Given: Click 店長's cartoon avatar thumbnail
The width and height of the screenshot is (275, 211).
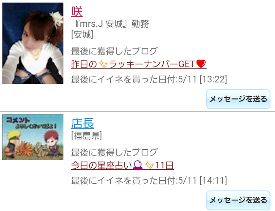Looking at the screenshot, I should point(33,137).
